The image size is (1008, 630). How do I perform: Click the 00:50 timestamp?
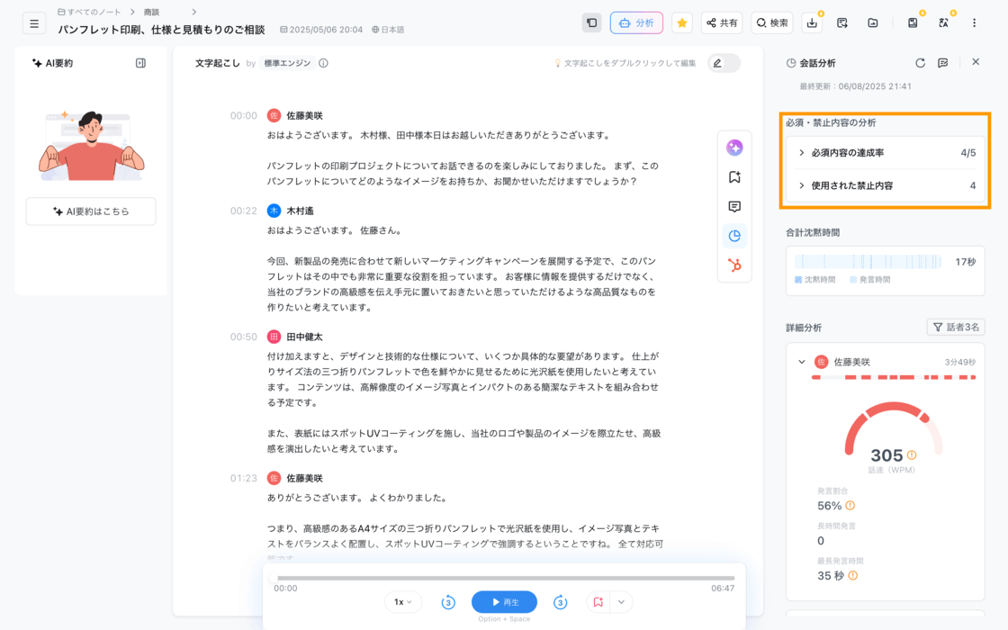[244, 337]
